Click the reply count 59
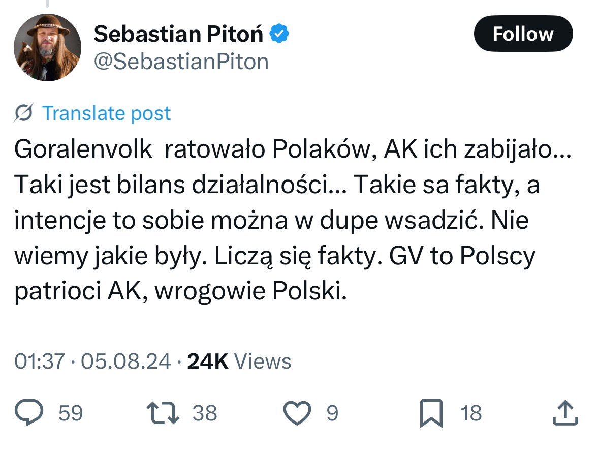The width and height of the screenshot is (599, 452). pyautogui.click(x=71, y=413)
